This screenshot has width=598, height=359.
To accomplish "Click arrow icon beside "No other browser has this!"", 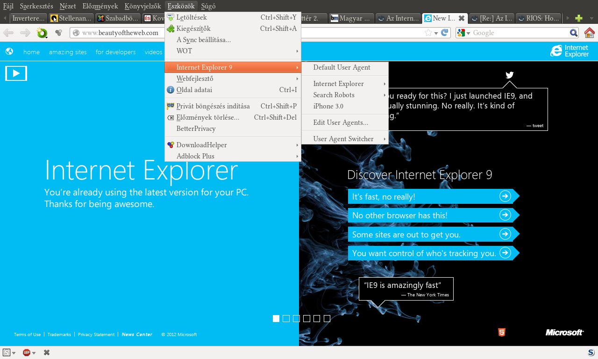I will click(505, 215).
